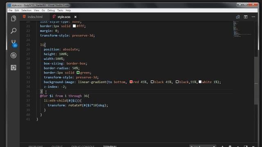Open the Selection menu
Screen dimensions: 262x147
[x=26, y=10]
